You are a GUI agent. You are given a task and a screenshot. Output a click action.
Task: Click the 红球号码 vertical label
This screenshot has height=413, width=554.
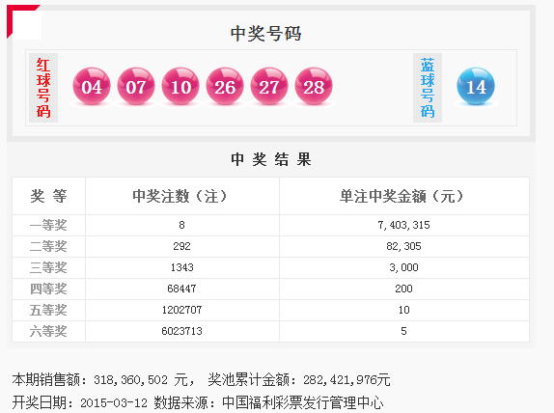coord(43,88)
